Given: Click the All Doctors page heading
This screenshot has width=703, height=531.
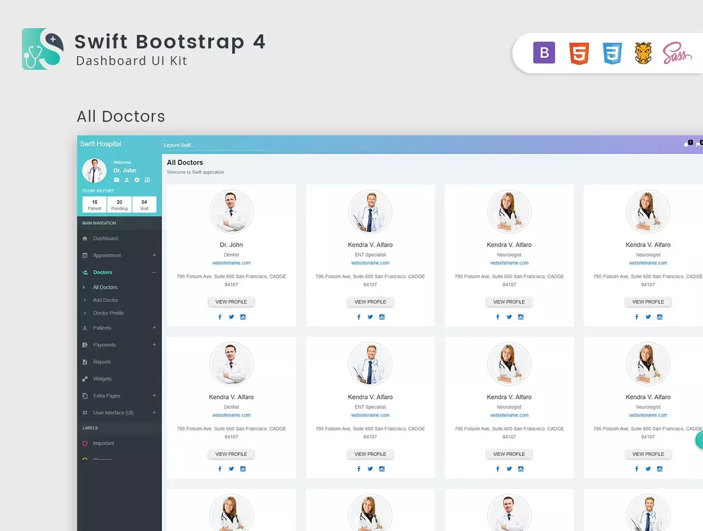Looking at the screenshot, I should click(x=185, y=162).
